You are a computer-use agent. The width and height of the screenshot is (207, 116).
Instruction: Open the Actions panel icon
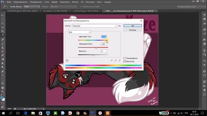click(204, 86)
